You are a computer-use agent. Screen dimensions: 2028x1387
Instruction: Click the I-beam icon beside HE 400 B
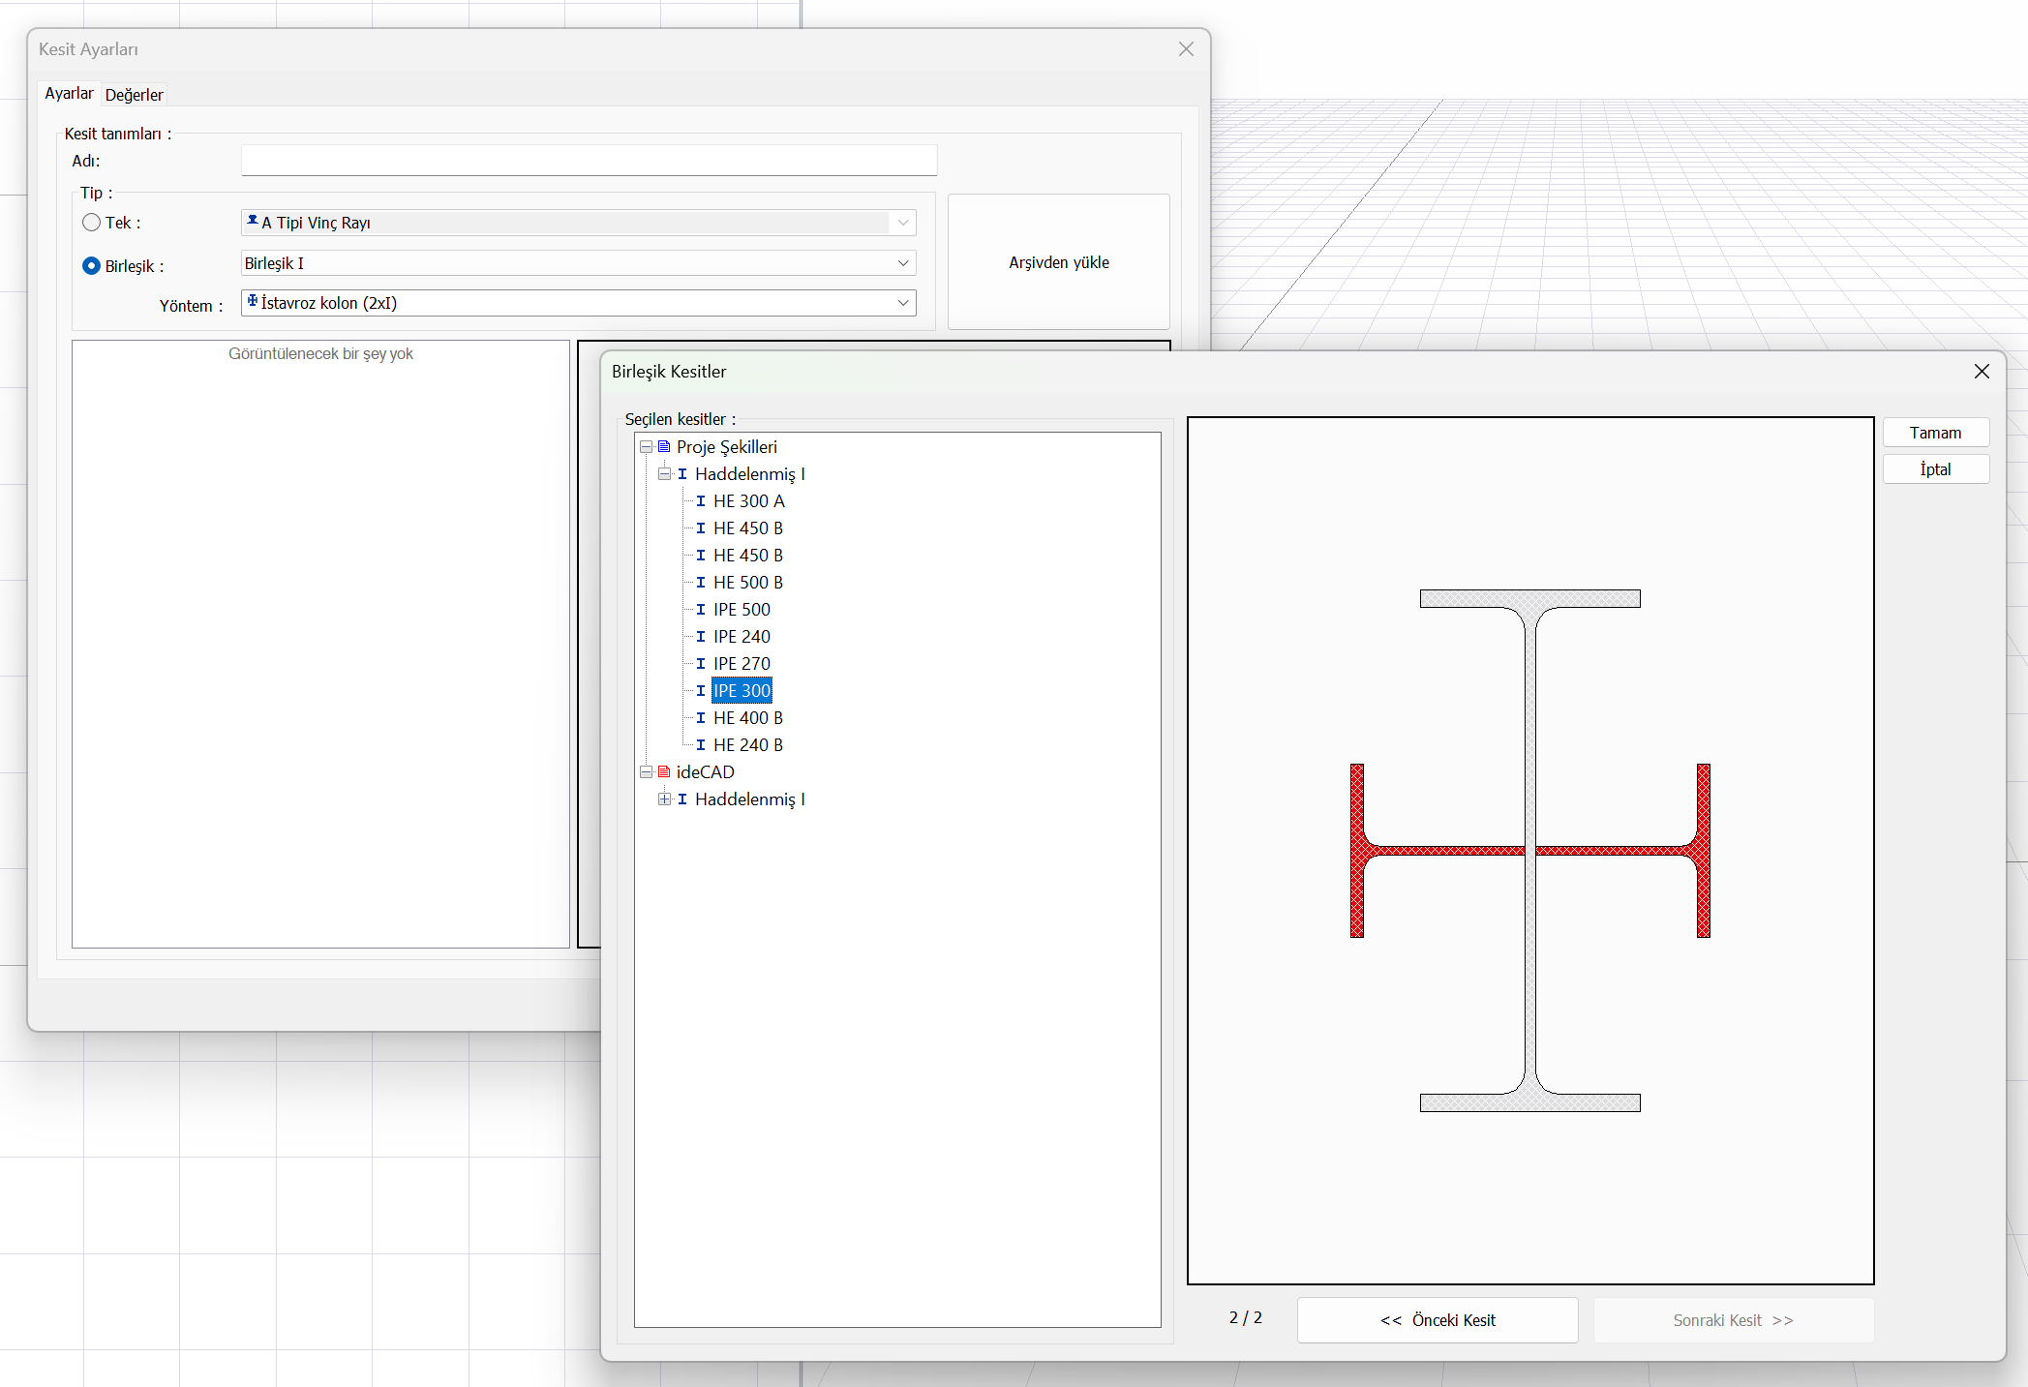click(701, 717)
